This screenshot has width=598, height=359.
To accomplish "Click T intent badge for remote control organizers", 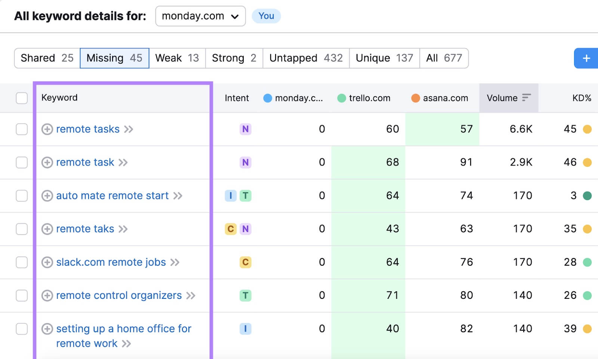I will click(245, 295).
